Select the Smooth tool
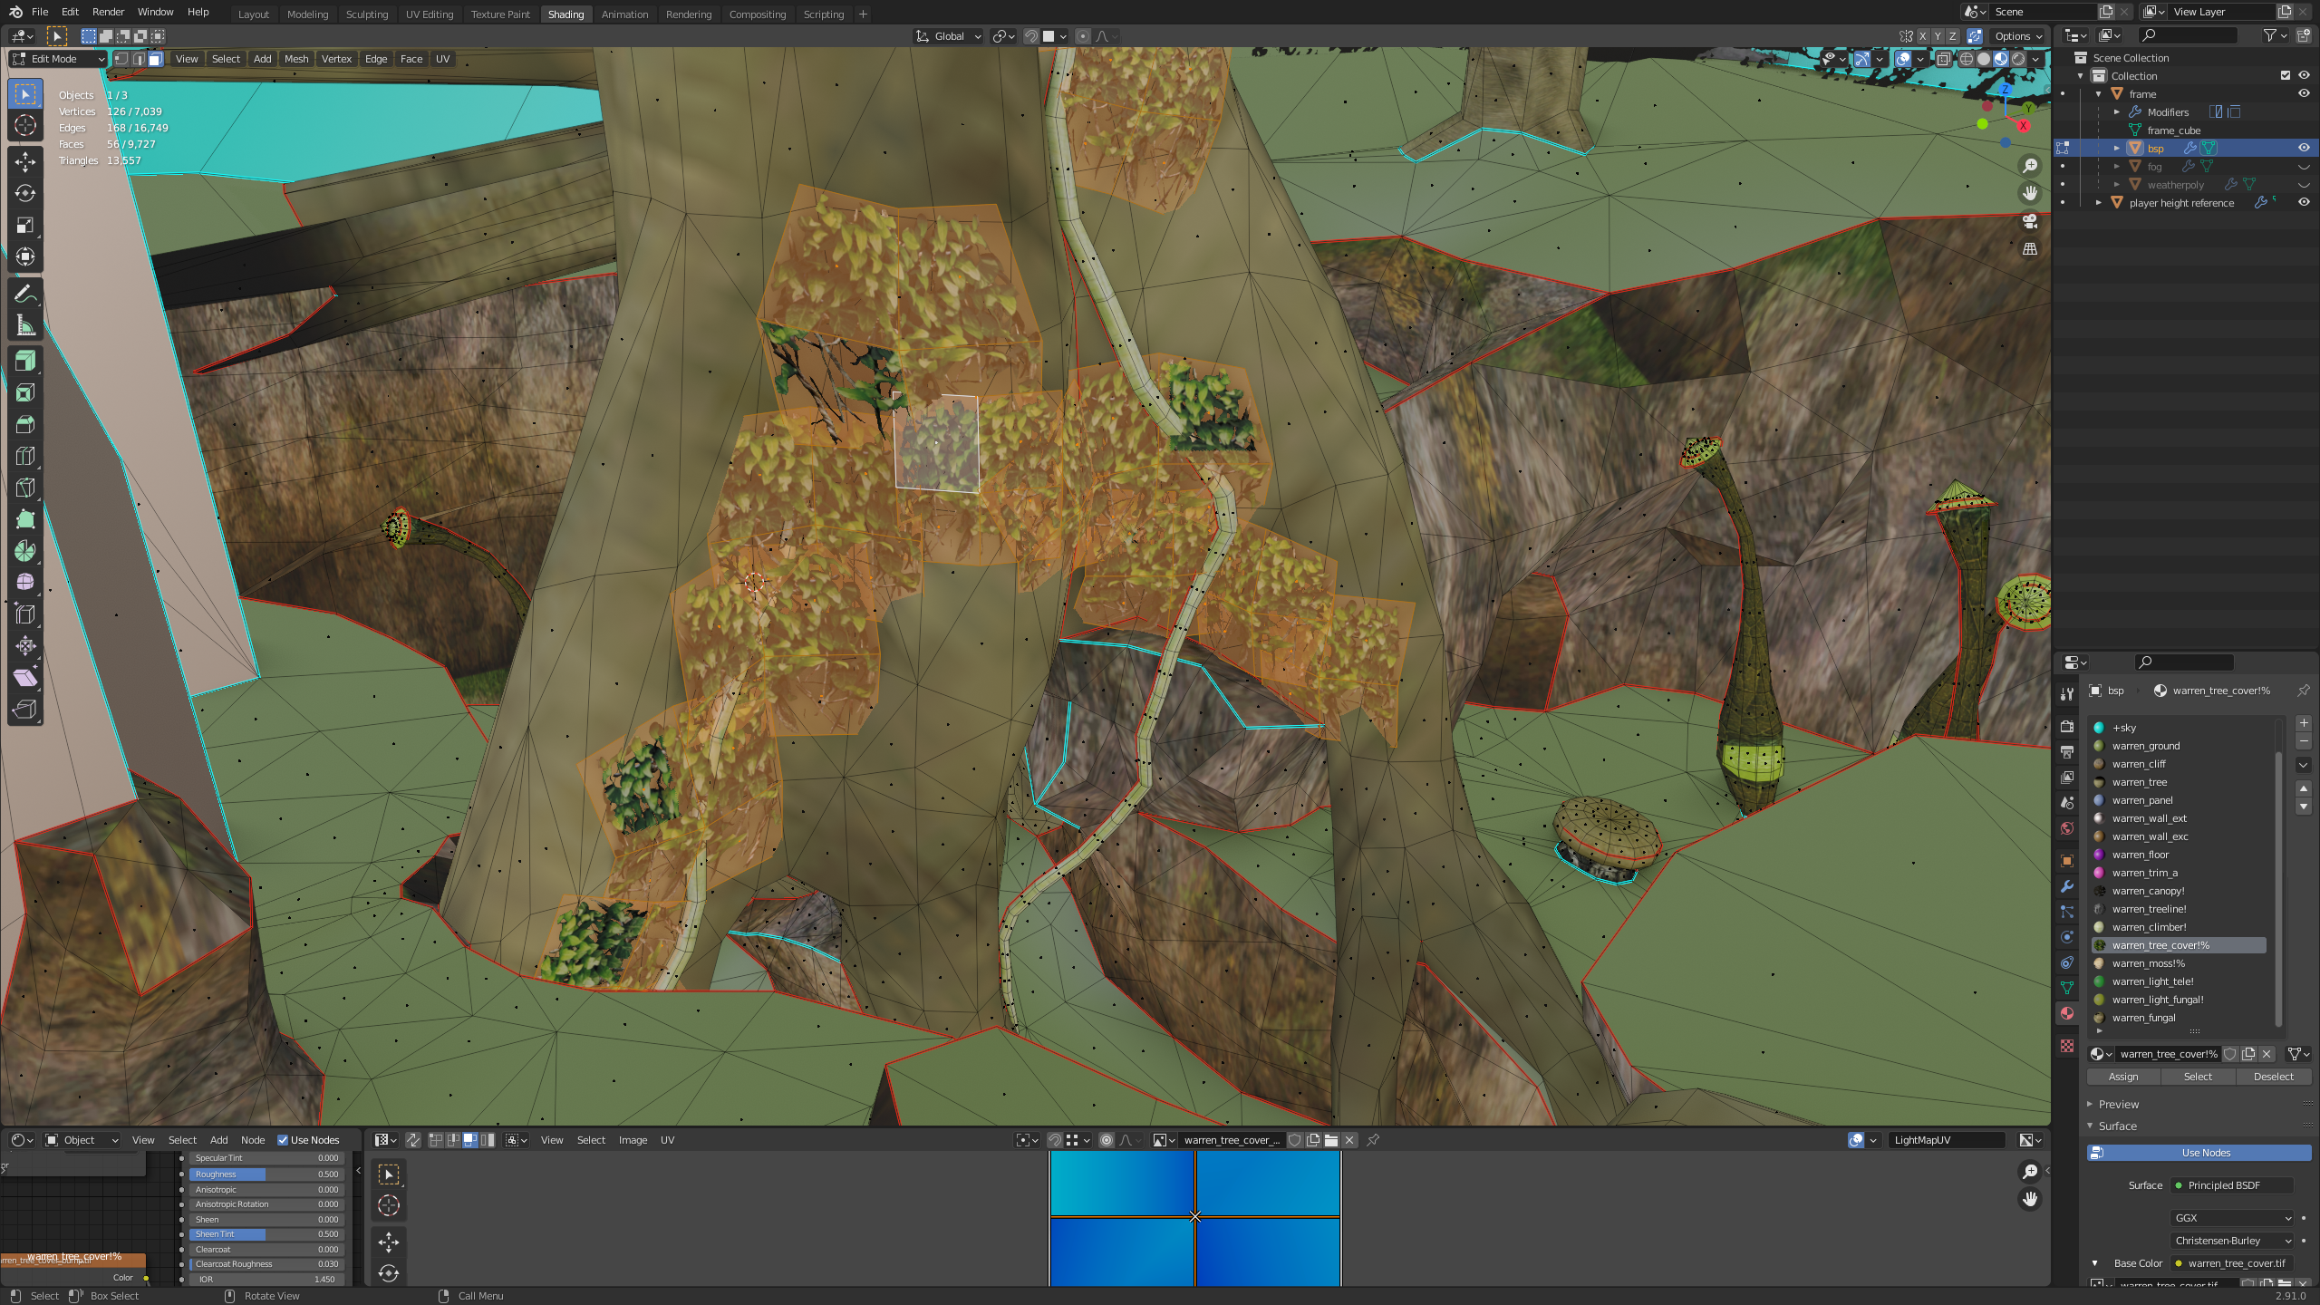The image size is (2320, 1305). (25, 583)
